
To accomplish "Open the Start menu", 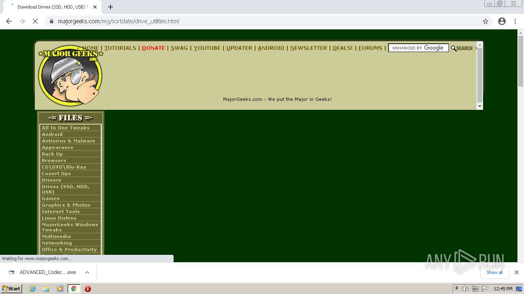I will 11,289.
